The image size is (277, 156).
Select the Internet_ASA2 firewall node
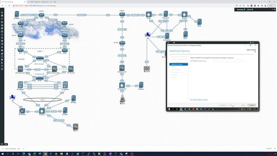55,68
